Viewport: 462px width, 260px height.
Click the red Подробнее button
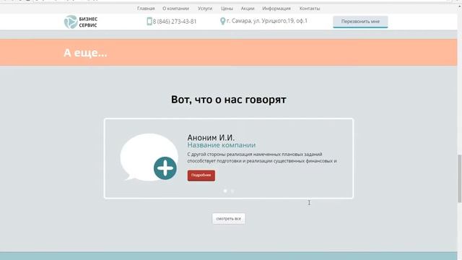[x=201, y=175]
